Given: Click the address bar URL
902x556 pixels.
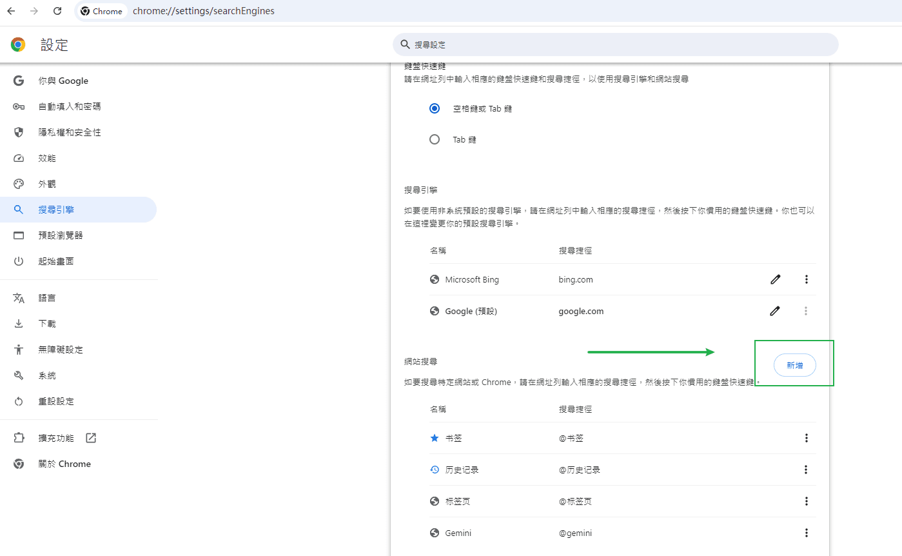Looking at the screenshot, I should [x=204, y=11].
